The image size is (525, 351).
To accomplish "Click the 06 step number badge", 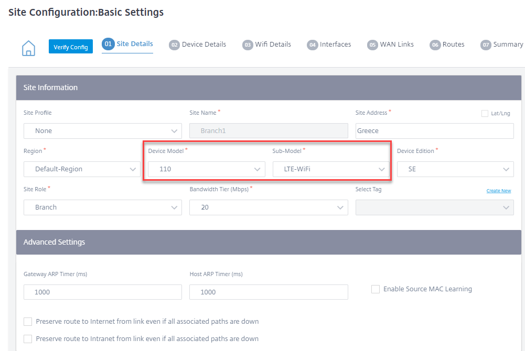I will click(x=435, y=45).
